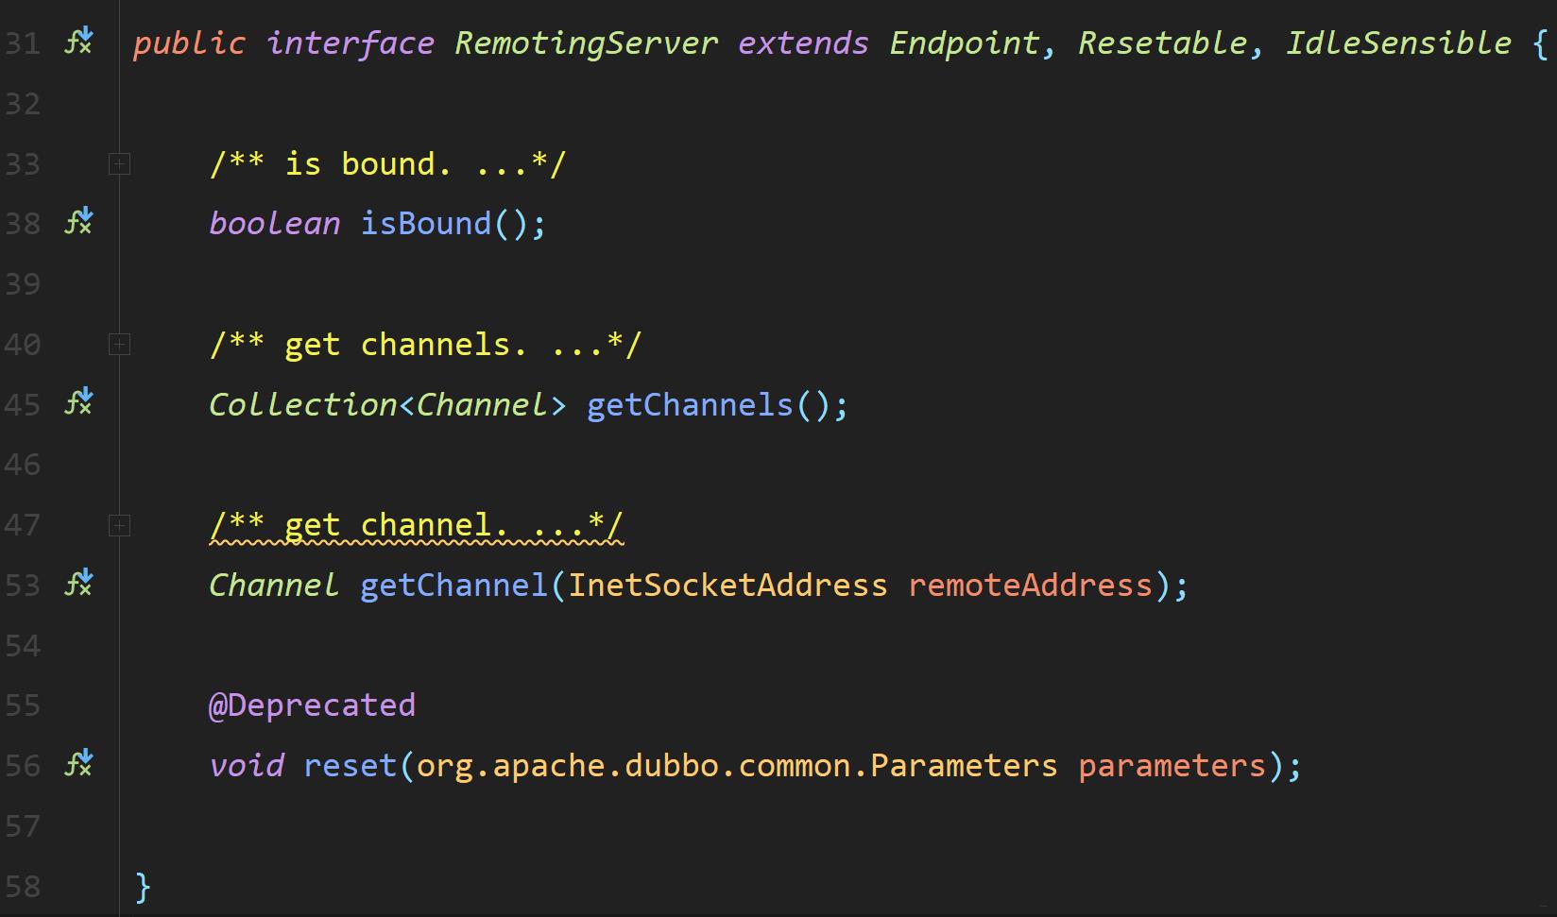The image size is (1557, 917).
Task: Click the getChannels method name
Action: (x=690, y=405)
